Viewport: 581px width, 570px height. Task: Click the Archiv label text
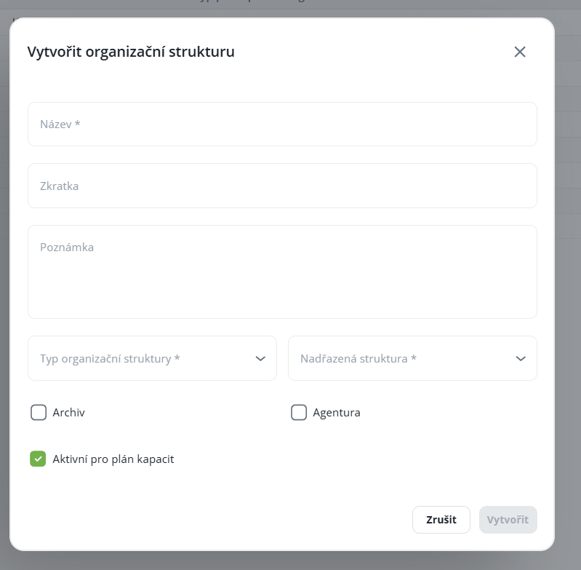click(69, 413)
